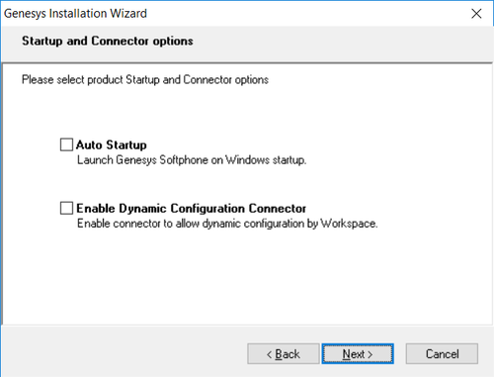Screen dimensions: 494x377
Task: Click the word Windows in the startup description
Action: coord(247,160)
